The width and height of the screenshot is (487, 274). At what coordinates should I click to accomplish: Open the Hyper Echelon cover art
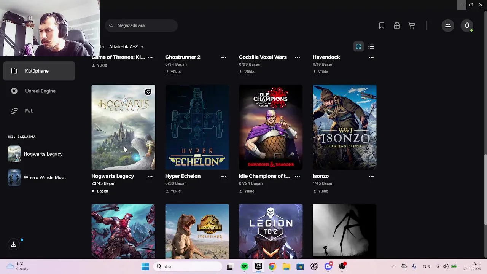(197, 127)
